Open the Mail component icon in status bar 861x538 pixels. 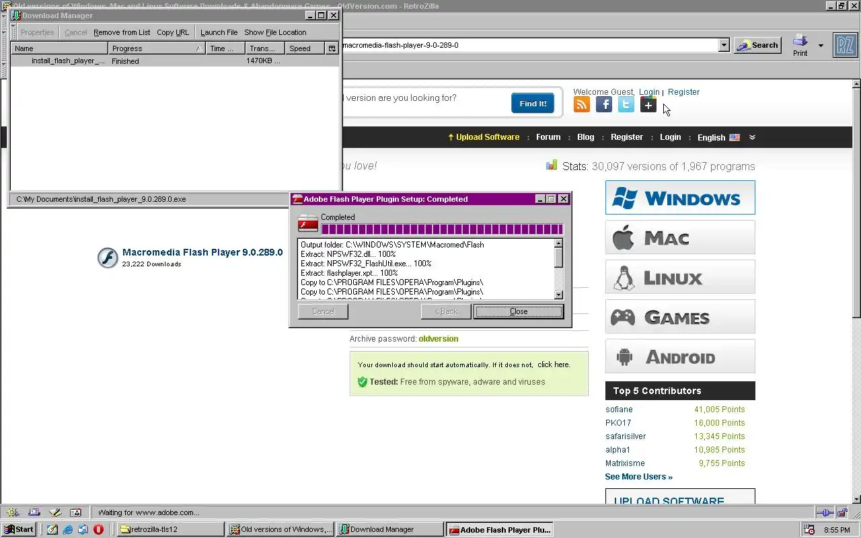coord(34,512)
